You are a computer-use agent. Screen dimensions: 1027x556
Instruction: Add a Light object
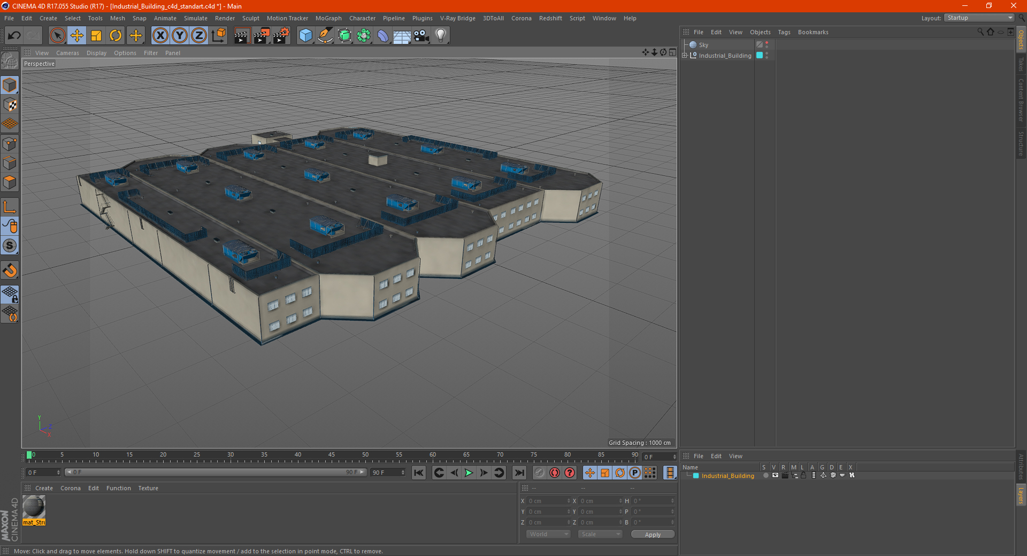[x=441, y=36]
